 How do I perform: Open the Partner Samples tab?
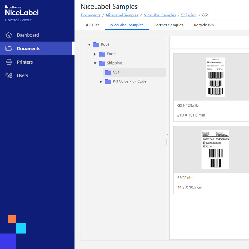point(169,25)
